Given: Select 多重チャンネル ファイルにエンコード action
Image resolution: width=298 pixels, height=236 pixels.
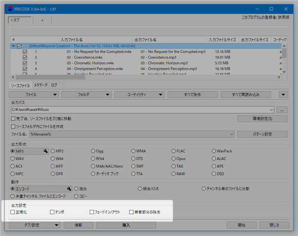Looking at the screenshot, I should click(x=13, y=196).
